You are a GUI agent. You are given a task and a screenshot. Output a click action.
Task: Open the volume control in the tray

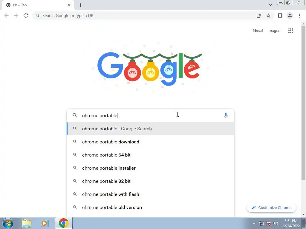[276, 223]
